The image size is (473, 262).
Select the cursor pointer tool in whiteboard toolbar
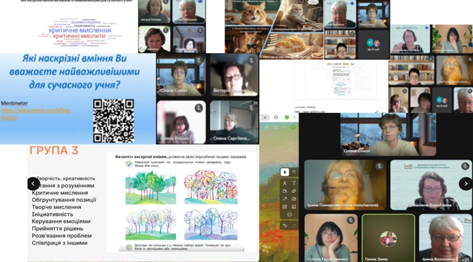pos(285,172)
